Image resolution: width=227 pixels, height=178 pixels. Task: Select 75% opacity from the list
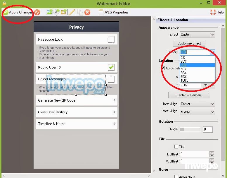pos(197,76)
